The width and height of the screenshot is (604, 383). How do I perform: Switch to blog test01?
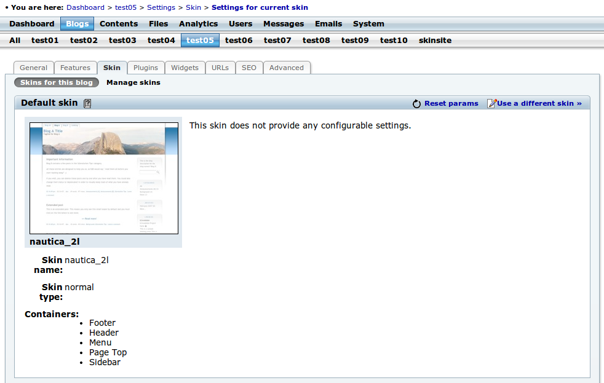pyautogui.click(x=45, y=41)
